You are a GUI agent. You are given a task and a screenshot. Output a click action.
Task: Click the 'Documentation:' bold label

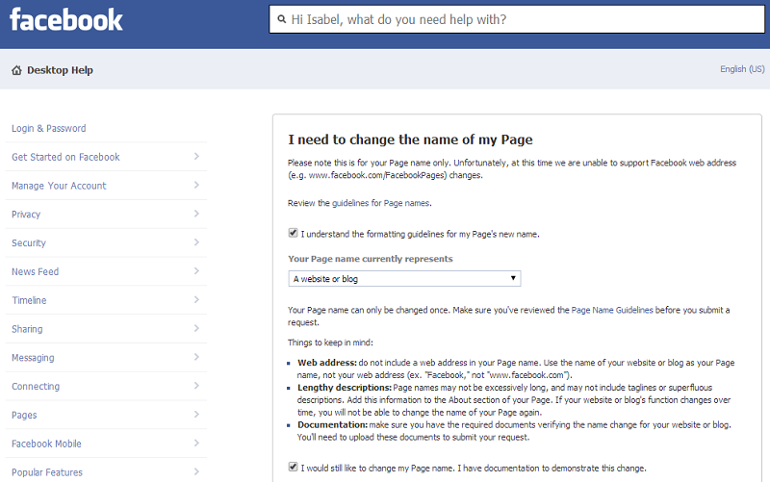point(332,425)
